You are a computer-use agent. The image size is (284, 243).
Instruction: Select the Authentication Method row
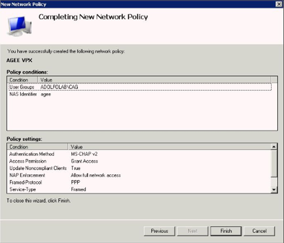(x=139, y=154)
